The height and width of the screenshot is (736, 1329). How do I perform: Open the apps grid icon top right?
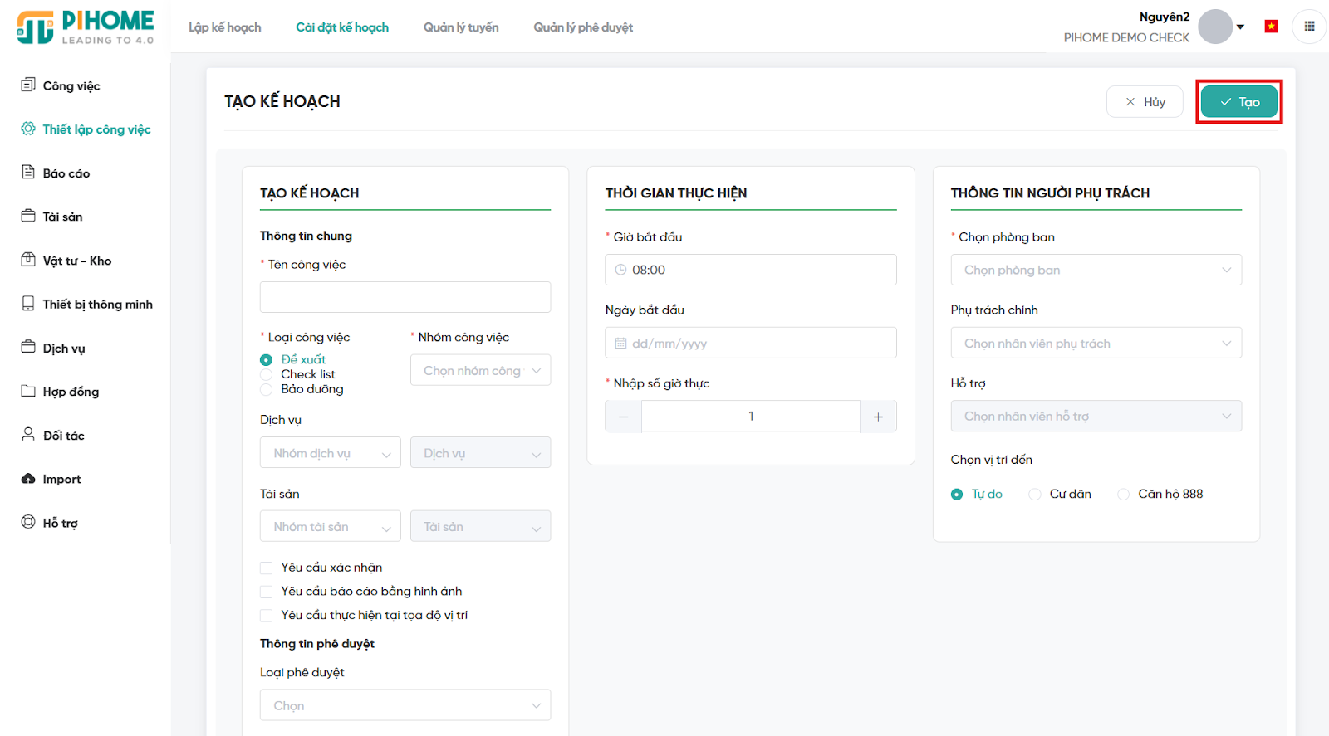[1309, 27]
